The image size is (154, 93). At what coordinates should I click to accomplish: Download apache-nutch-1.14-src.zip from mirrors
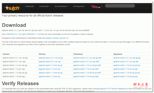(50, 69)
